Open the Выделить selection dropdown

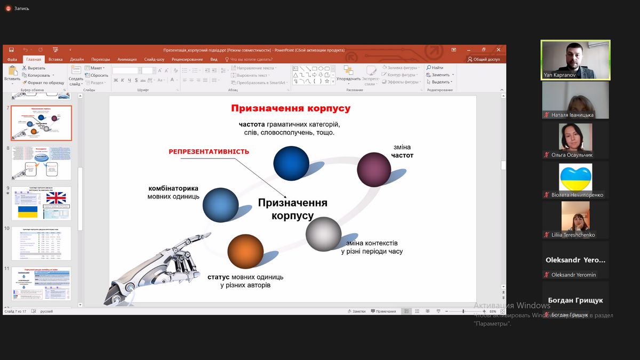[440, 82]
